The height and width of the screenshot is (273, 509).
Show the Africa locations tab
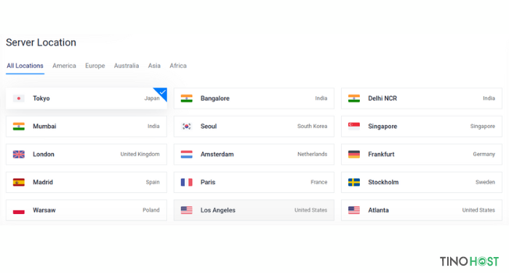pyautogui.click(x=178, y=66)
